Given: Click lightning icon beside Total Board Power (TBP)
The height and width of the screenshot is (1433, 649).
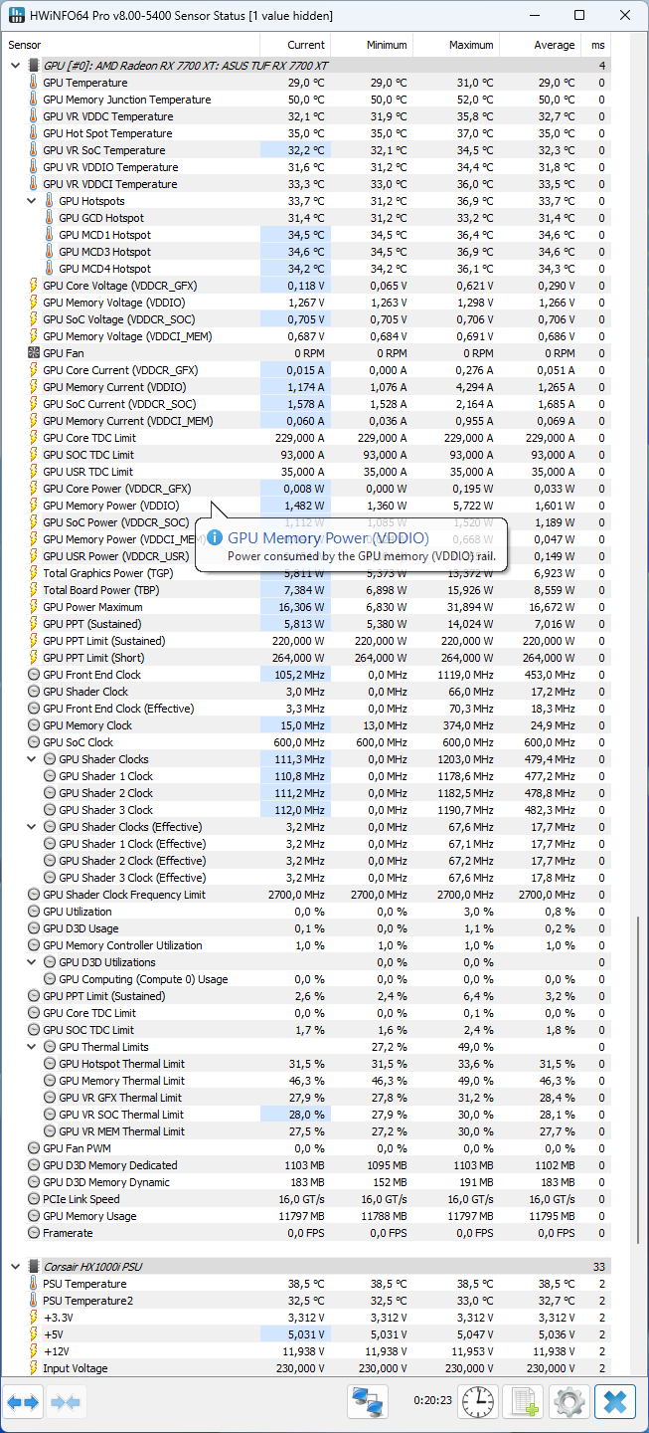Looking at the screenshot, I should [x=34, y=590].
